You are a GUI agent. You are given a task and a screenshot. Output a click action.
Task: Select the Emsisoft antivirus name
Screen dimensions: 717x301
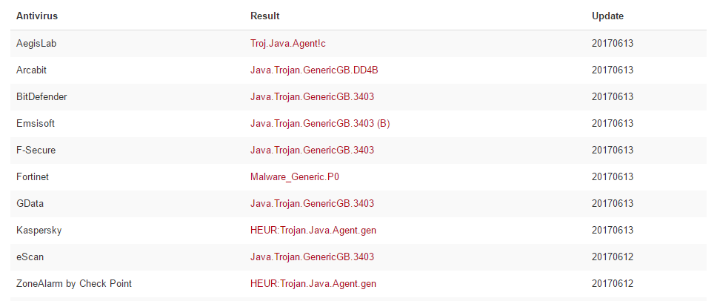point(36,123)
